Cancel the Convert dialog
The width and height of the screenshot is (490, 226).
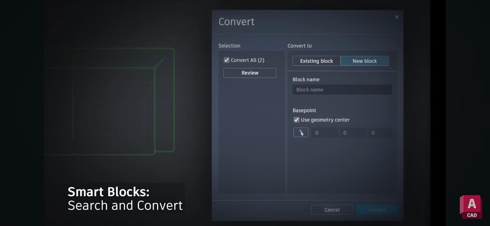click(x=332, y=210)
